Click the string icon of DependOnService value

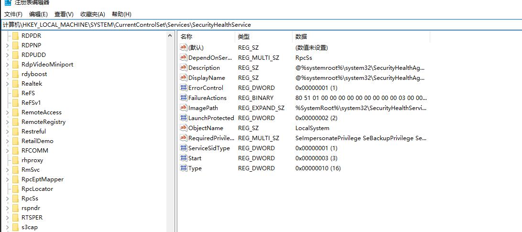tap(184, 58)
